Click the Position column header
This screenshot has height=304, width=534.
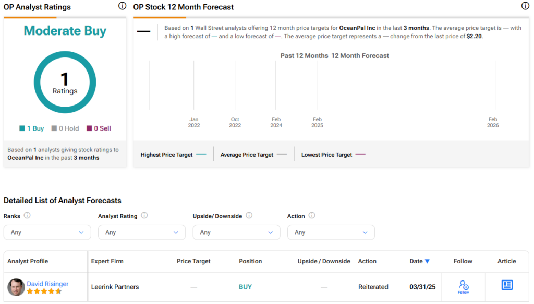pos(250,261)
